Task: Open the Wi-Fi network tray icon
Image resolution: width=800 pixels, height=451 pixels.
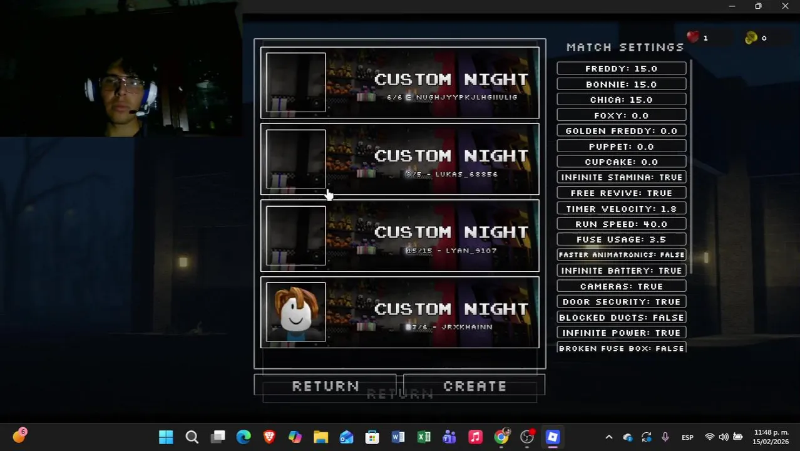Action: (709, 437)
